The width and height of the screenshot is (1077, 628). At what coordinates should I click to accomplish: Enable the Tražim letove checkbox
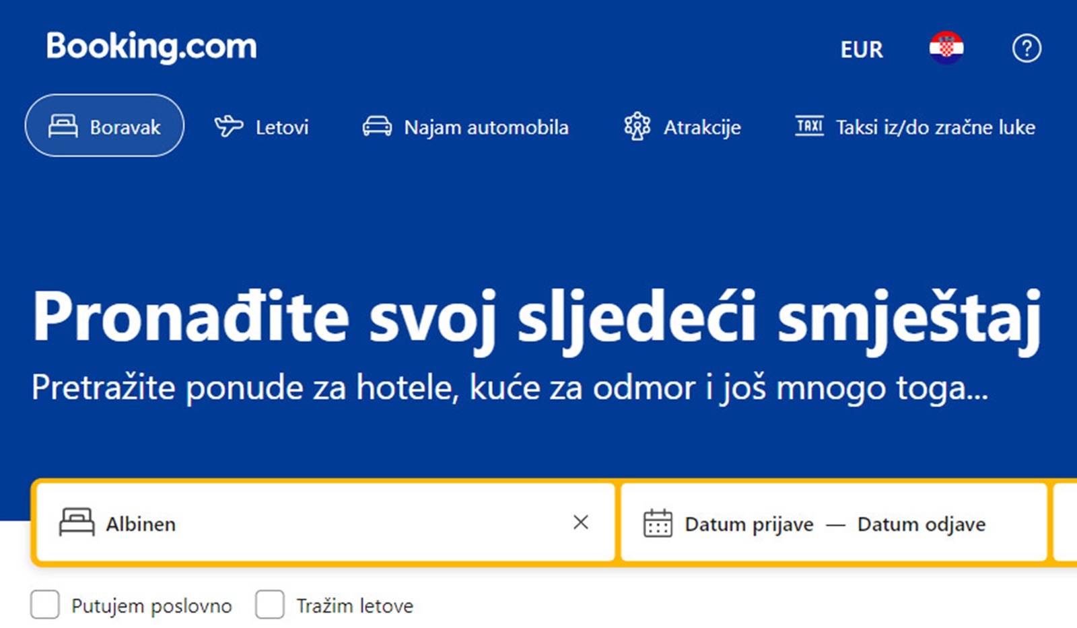270,604
